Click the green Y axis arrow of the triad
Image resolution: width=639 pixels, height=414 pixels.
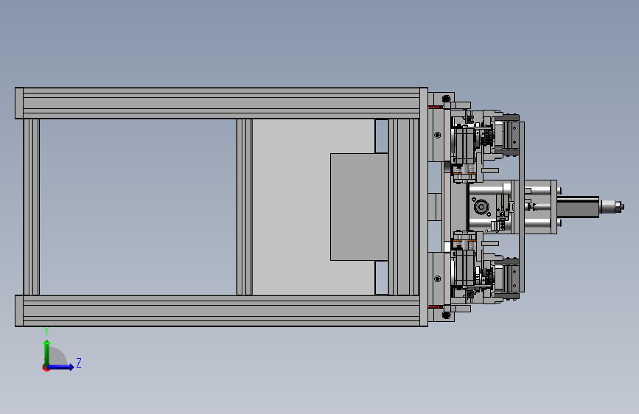click(47, 352)
